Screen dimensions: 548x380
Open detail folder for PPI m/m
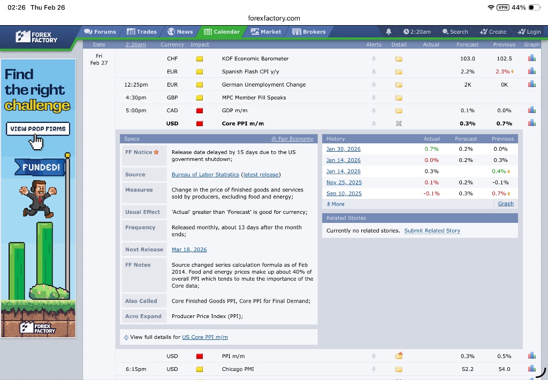(x=399, y=356)
